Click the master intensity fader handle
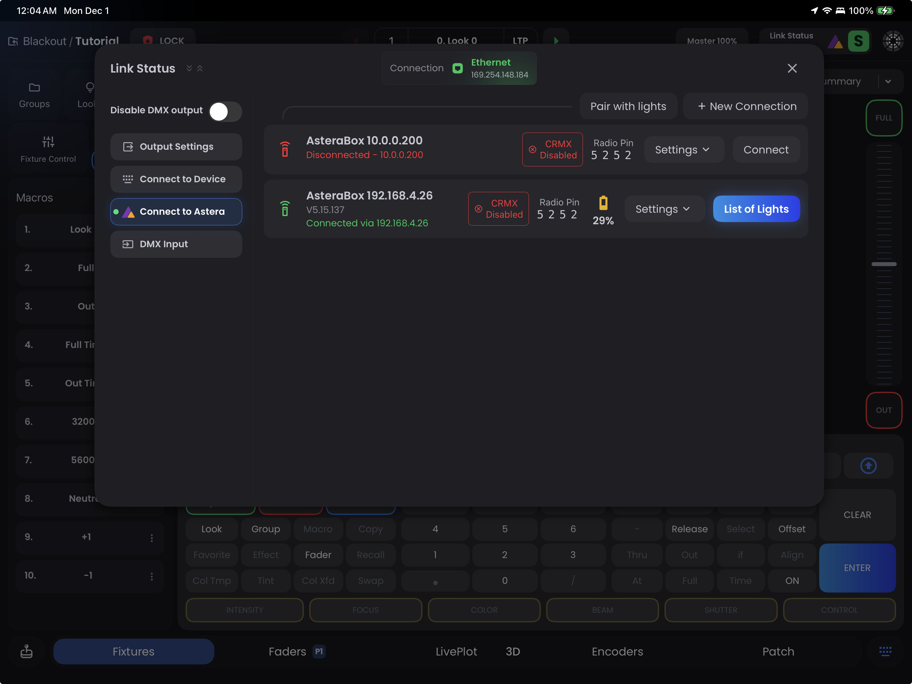The height and width of the screenshot is (684, 912). [883, 264]
